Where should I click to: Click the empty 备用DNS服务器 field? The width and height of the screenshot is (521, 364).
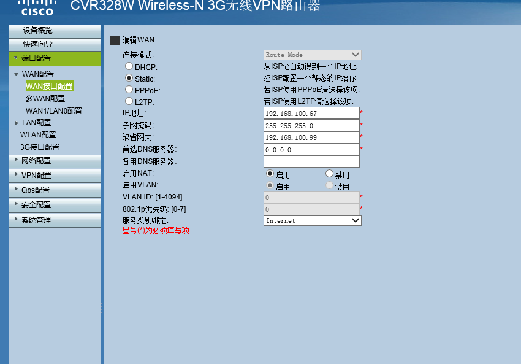click(x=311, y=161)
